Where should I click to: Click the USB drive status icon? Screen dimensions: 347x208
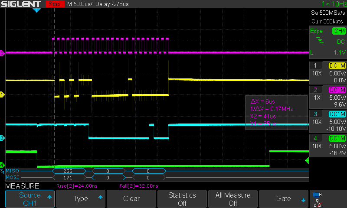pyautogui.click(x=318, y=195)
